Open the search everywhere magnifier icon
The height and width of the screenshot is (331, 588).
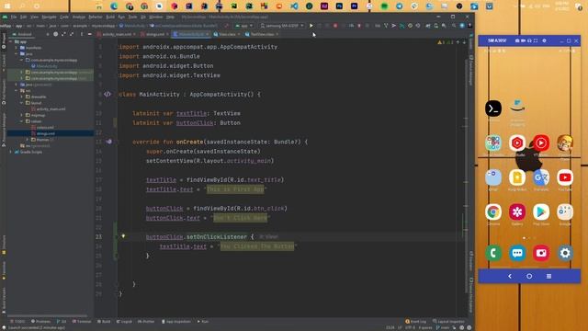coord(454,26)
